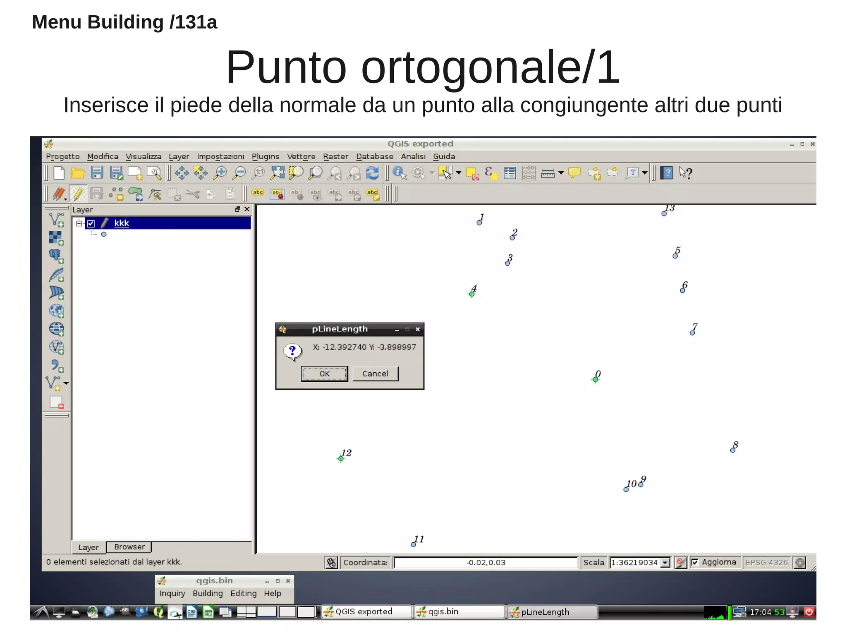847x635 pixels.
Task: Open the annotation tool dropdown arrow
Action: [645, 173]
